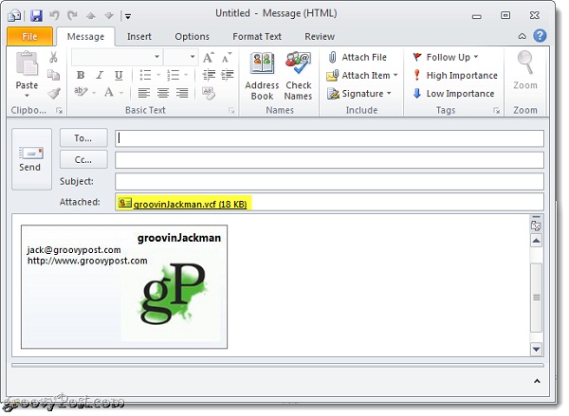569x416 pixels.
Task: Toggle Center alignment
Action: click(163, 93)
